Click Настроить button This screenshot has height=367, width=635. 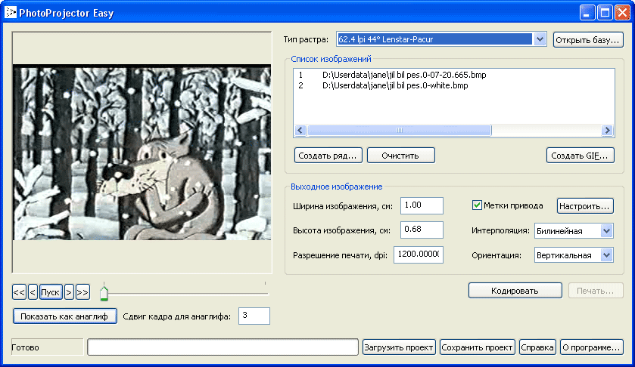[585, 206]
